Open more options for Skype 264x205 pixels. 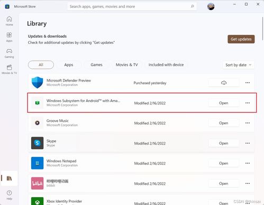click(x=248, y=143)
